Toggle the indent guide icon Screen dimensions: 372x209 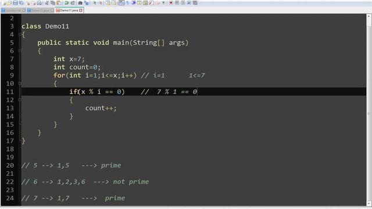point(133,3)
